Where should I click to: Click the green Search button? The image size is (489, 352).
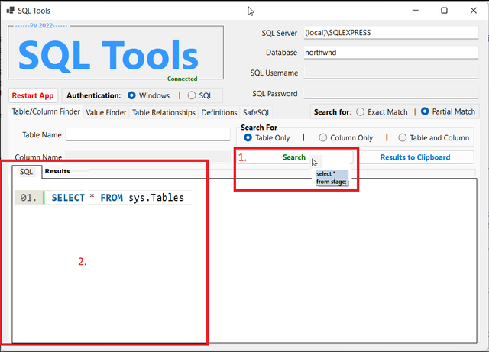click(x=294, y=157)
